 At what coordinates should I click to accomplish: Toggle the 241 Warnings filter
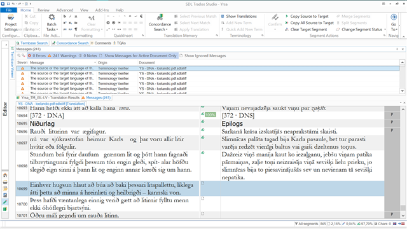(x=62, y=56)
